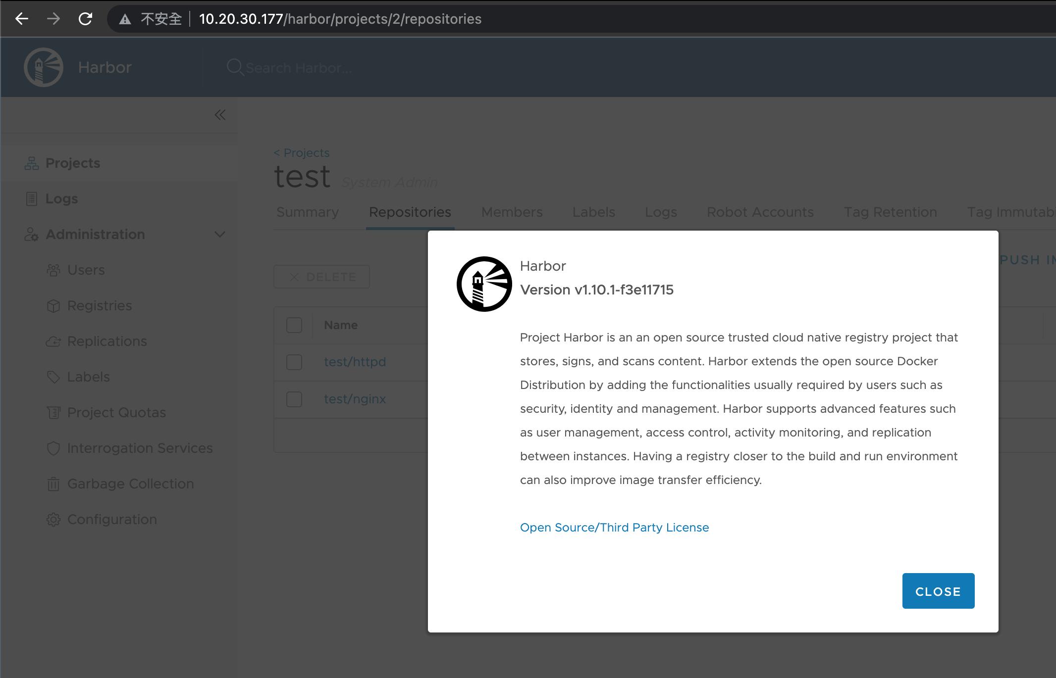Open Labels under Administration

(89, 377)
